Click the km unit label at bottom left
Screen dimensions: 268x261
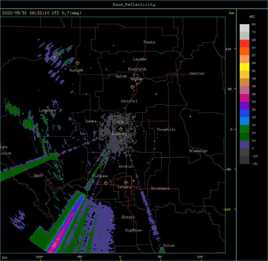click(5, 258)
